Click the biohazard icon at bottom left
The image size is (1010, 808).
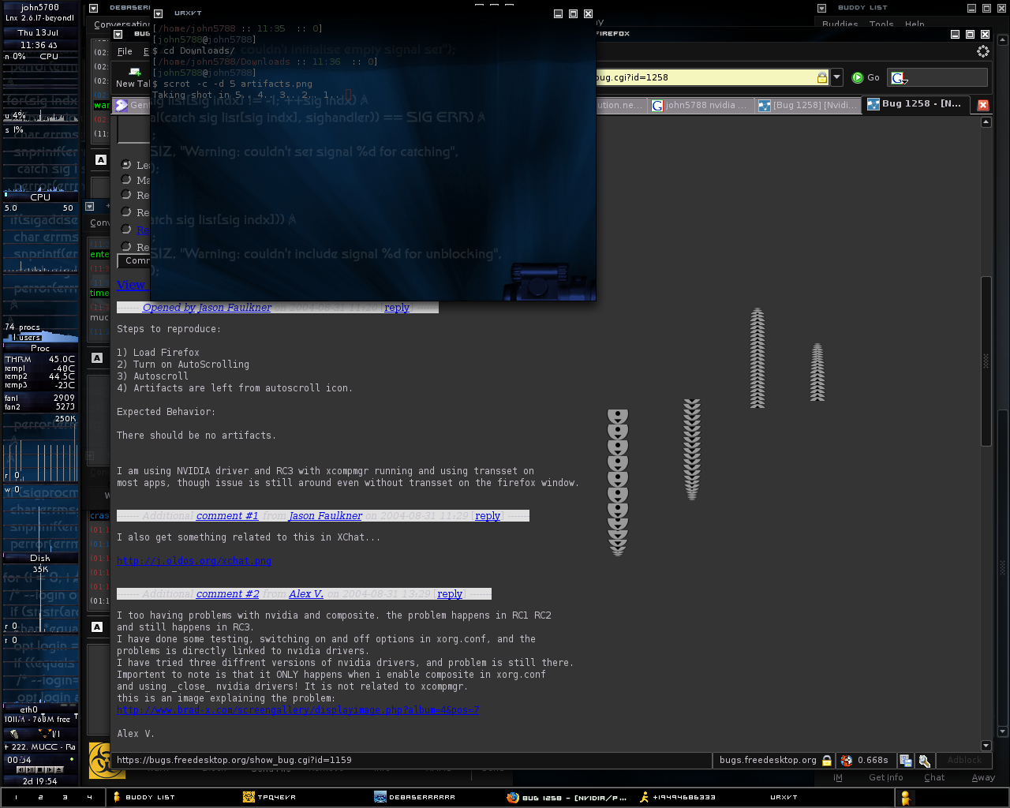coord(100,761)
